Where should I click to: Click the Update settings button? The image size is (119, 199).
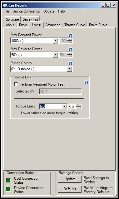click(x=70, y=179)
